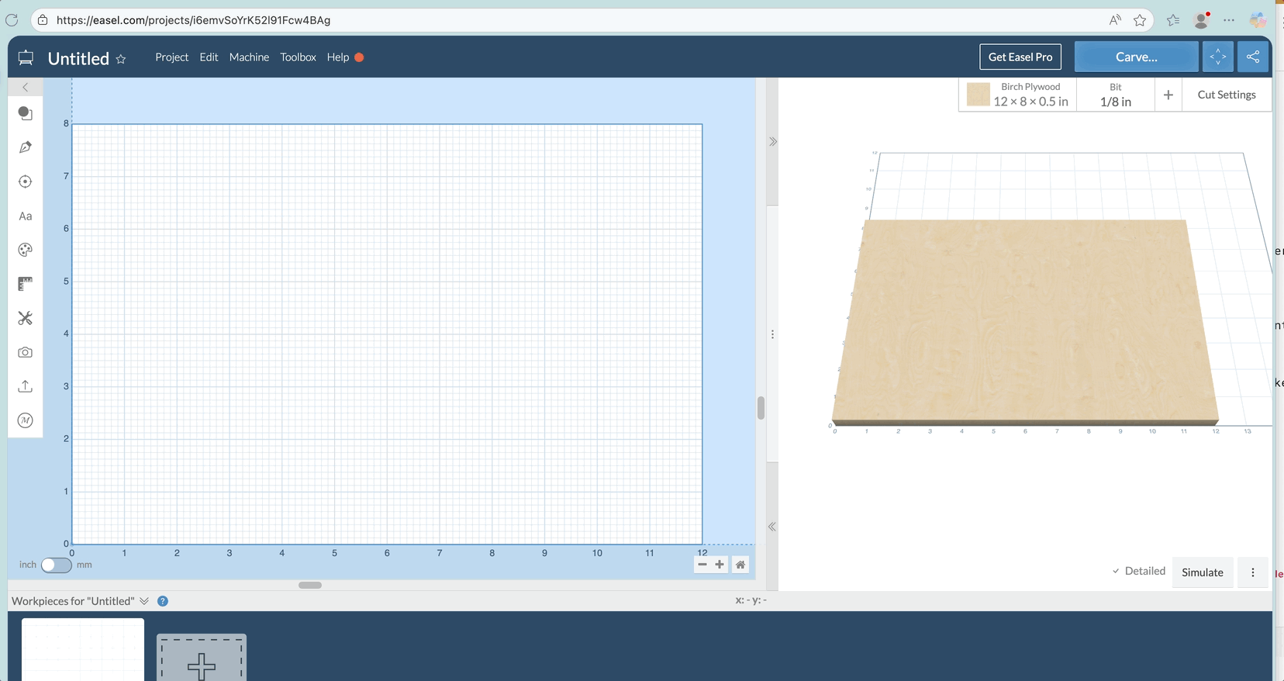This screenshot has height=681, width=1284.
Task: Open the Text tool labeled Aa
Action: [x=25, y=216]
